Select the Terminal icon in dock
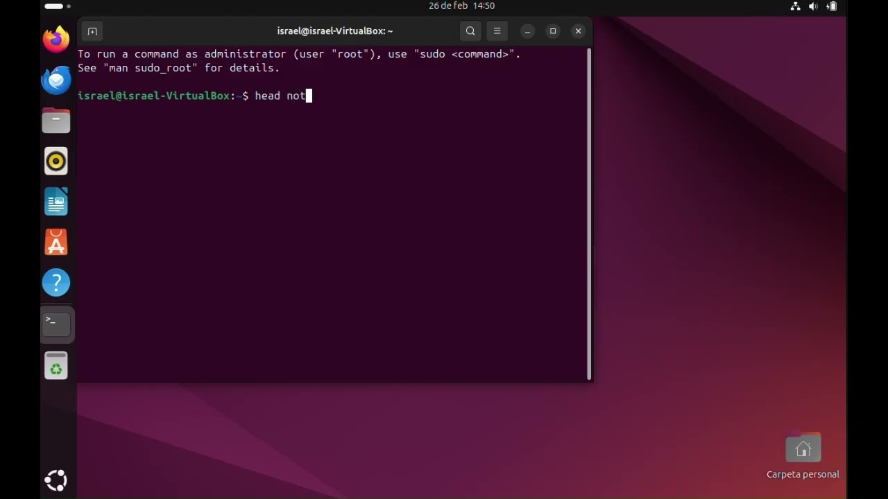 (x=56, y=324)
